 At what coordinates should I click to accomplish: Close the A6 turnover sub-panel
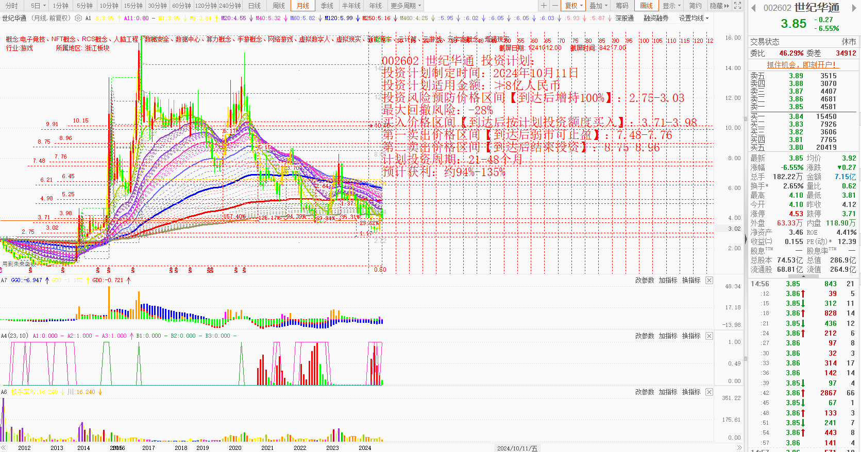(709, 392)
